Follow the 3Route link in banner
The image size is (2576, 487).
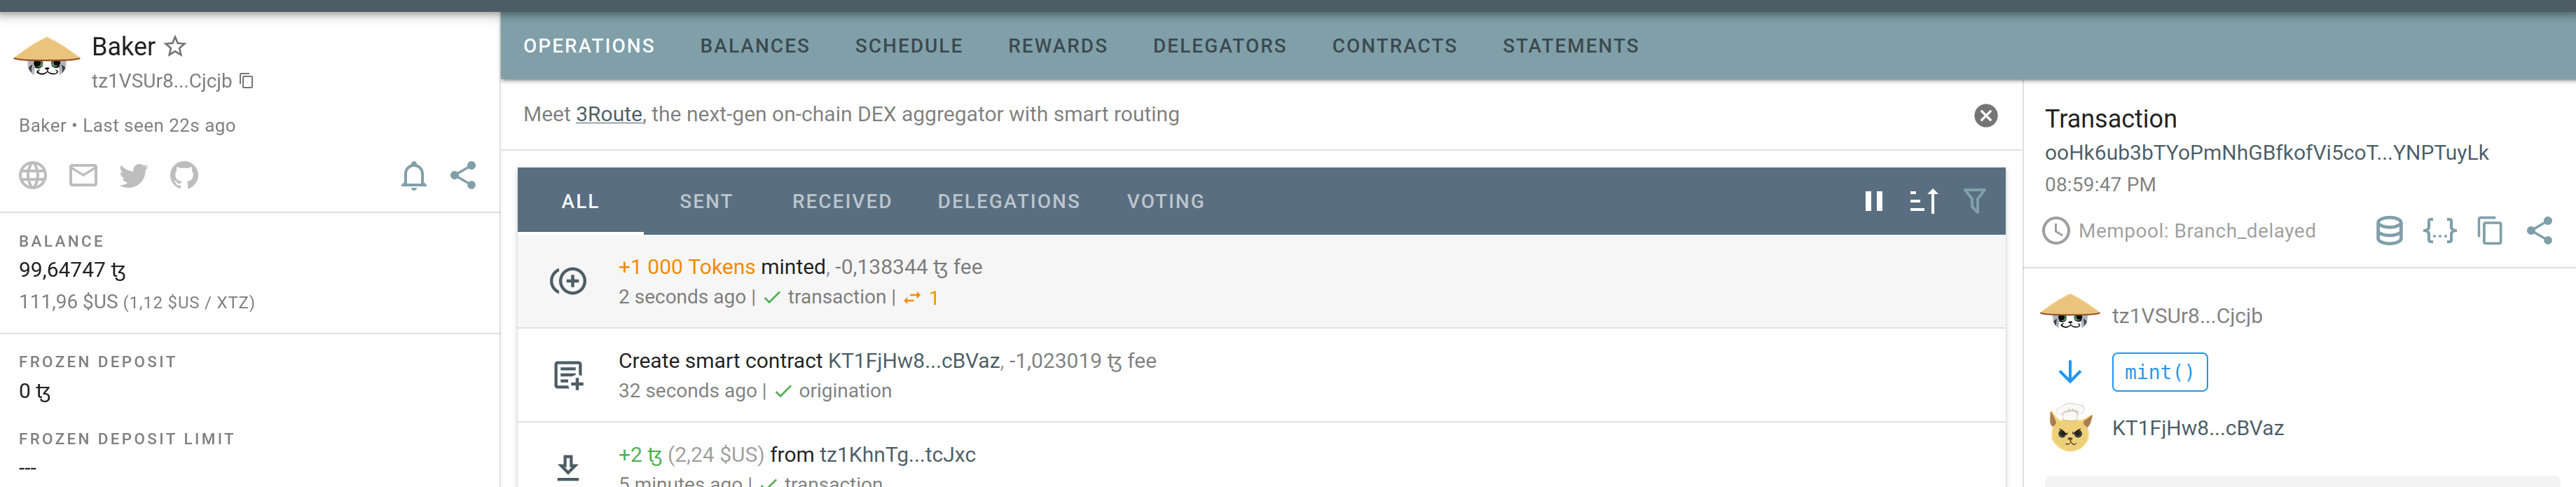pos(608,115)
